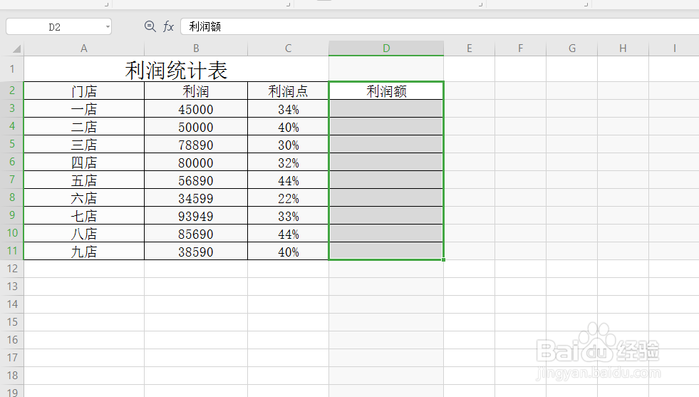Image resolution: width=699 pixels, height=397 pixels.
Task: Click the cell showing 33%
Action: 288,216
